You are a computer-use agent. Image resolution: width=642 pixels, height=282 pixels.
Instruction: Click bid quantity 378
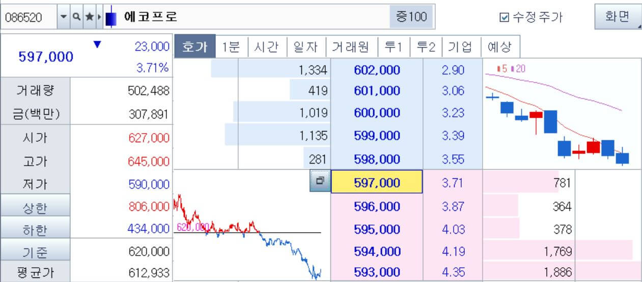click(x=562, y=230)
